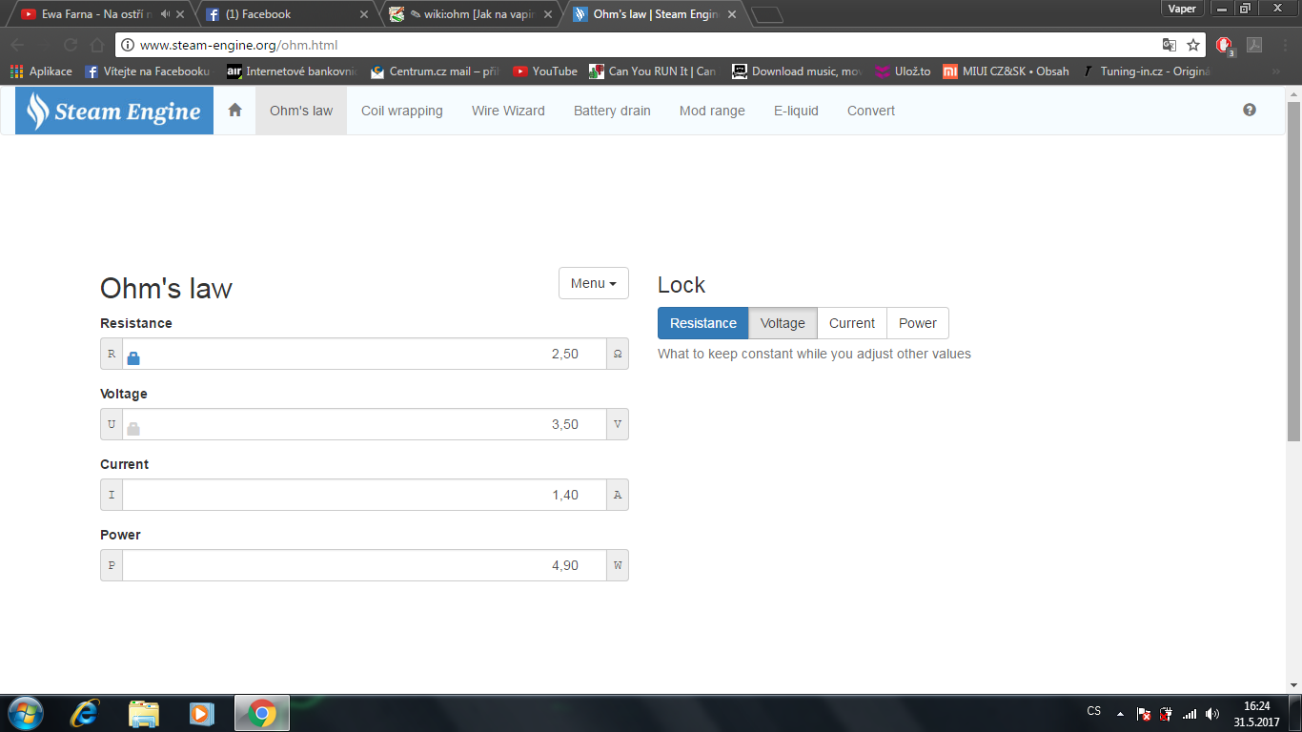
Task: Expand the Menu dropdown
Action: pos(593,283)
